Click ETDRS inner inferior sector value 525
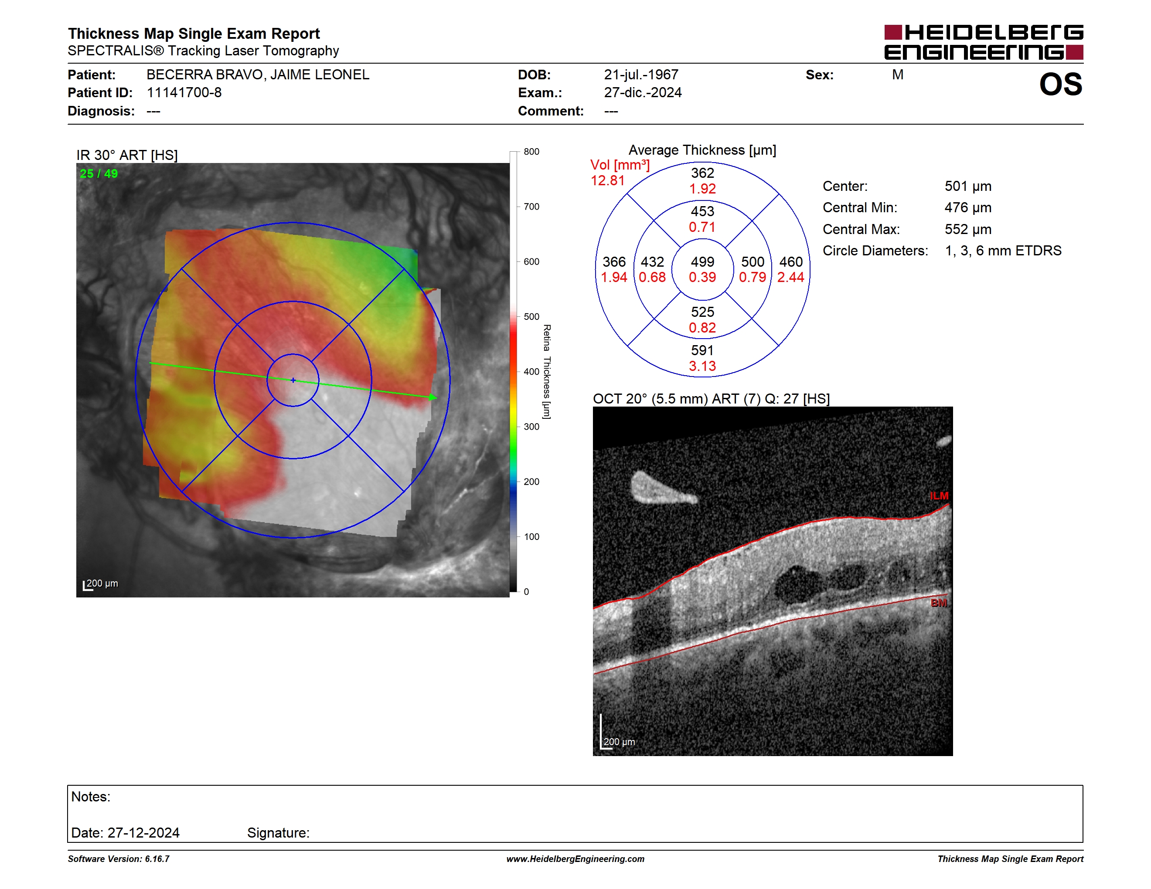The image size is (1151, 889). tap(702, 312)
